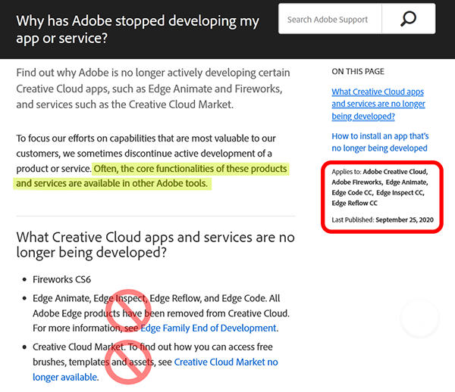Viewport: 455px width, 392px height.
Task: Open Creative Cloud Market no longer available link
Action: tap(155, 369)
